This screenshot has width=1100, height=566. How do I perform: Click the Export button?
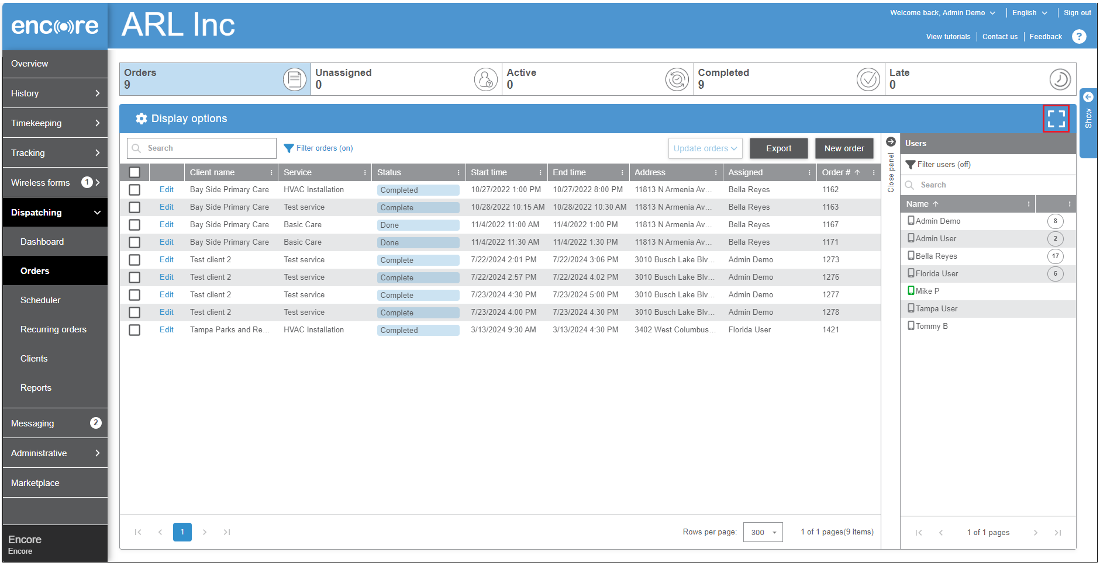779,148
